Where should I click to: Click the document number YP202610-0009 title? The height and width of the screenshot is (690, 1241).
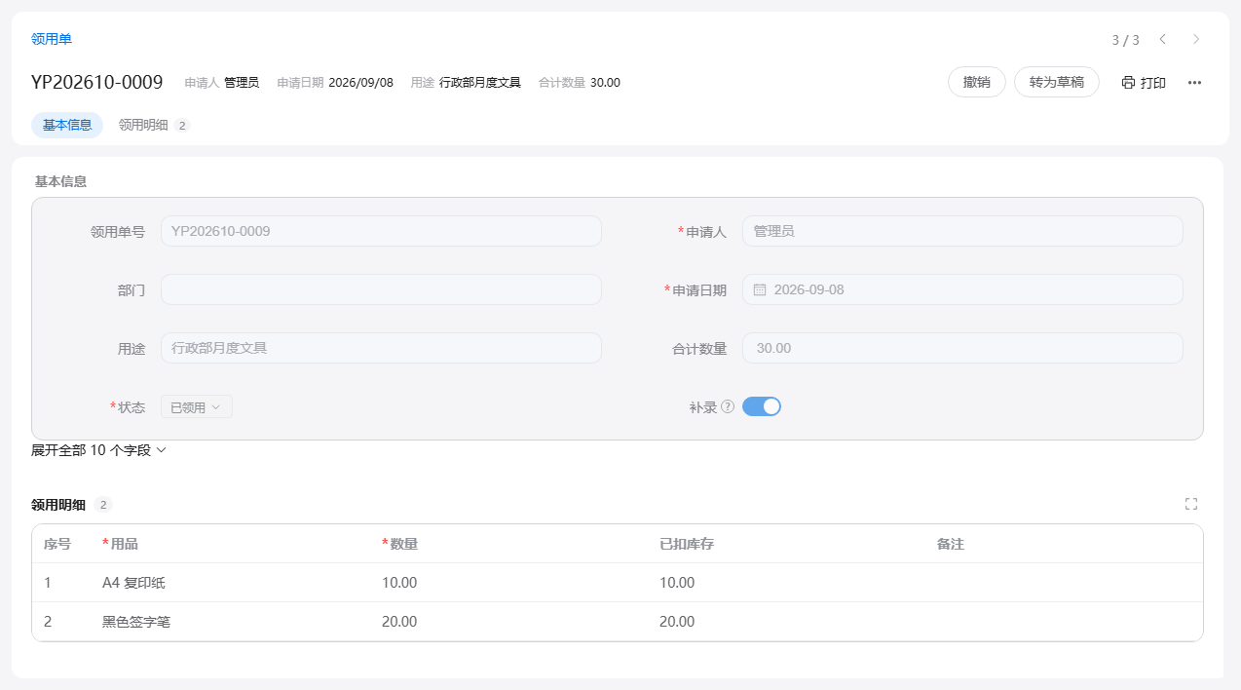[96, 83]
